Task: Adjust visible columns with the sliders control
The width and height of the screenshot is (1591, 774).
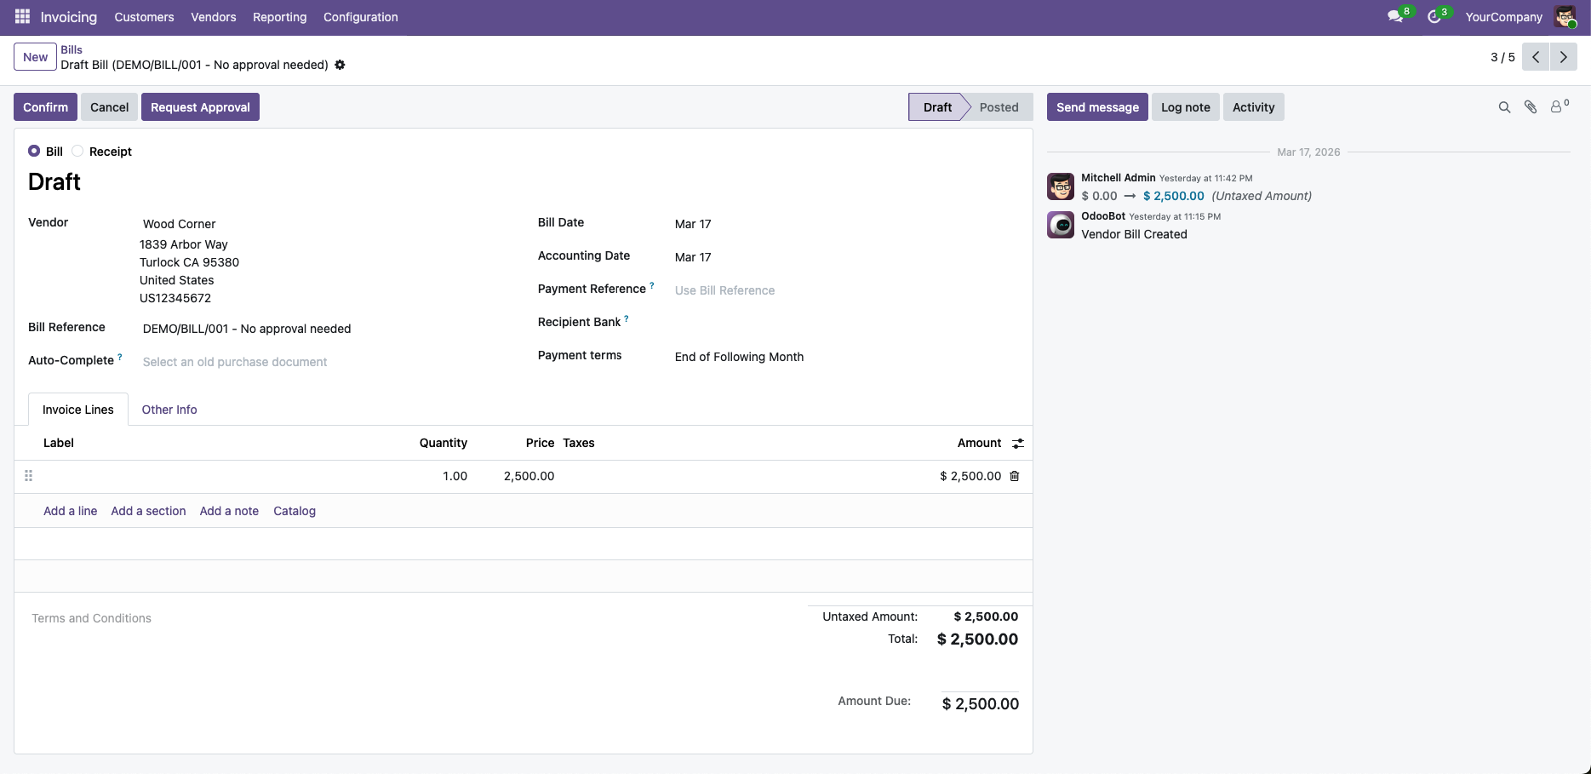Action: coord(1018,443)
